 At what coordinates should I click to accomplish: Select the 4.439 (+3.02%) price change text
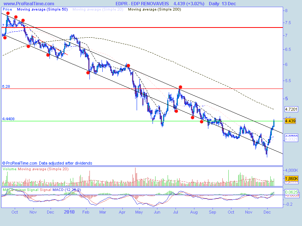pos(189,4)
